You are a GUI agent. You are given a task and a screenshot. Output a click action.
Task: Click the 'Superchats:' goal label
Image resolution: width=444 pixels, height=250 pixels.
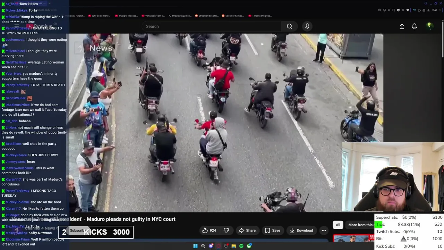point(387,217)
